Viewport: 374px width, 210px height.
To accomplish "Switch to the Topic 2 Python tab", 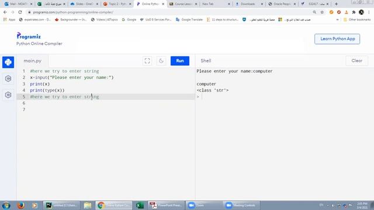I will (x=117, y=4).
